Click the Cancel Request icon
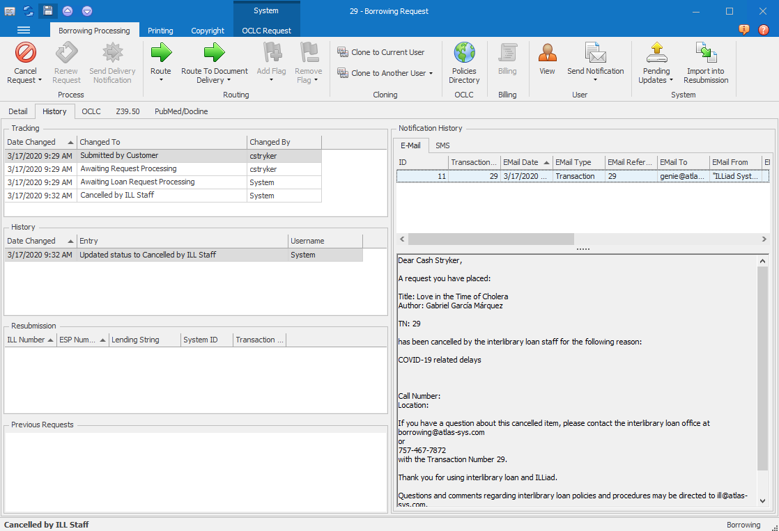 tap(26, 54)
